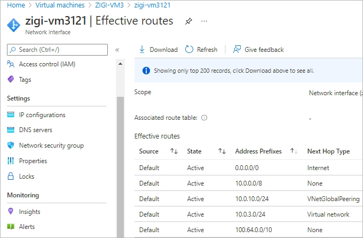
Task: Open Properties menu item
Action: pos(33,161)
